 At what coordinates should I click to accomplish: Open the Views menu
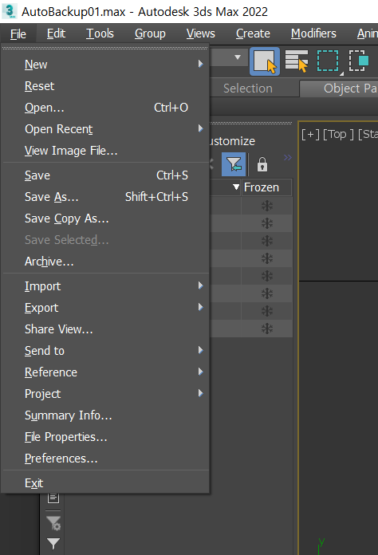(x=201, y=33)
